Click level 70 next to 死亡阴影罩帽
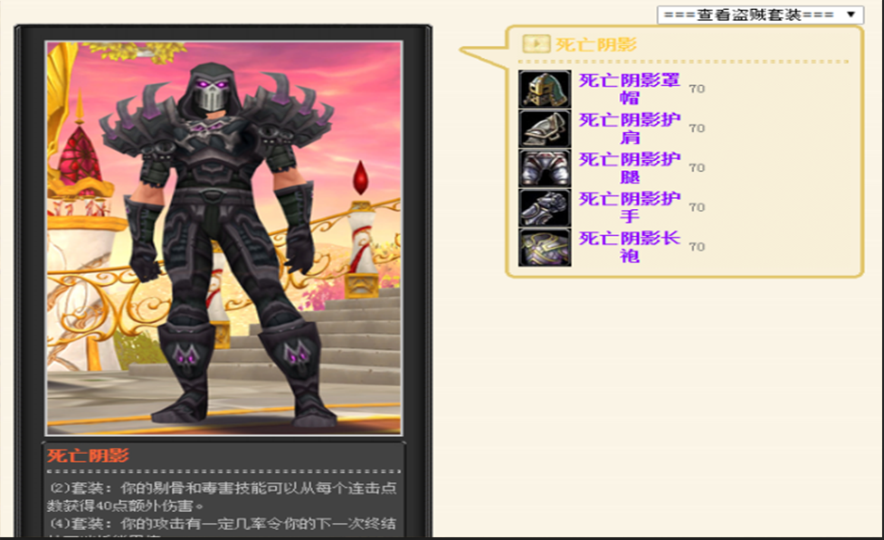This screenshot has width=884, height=540. coord(697,89)
